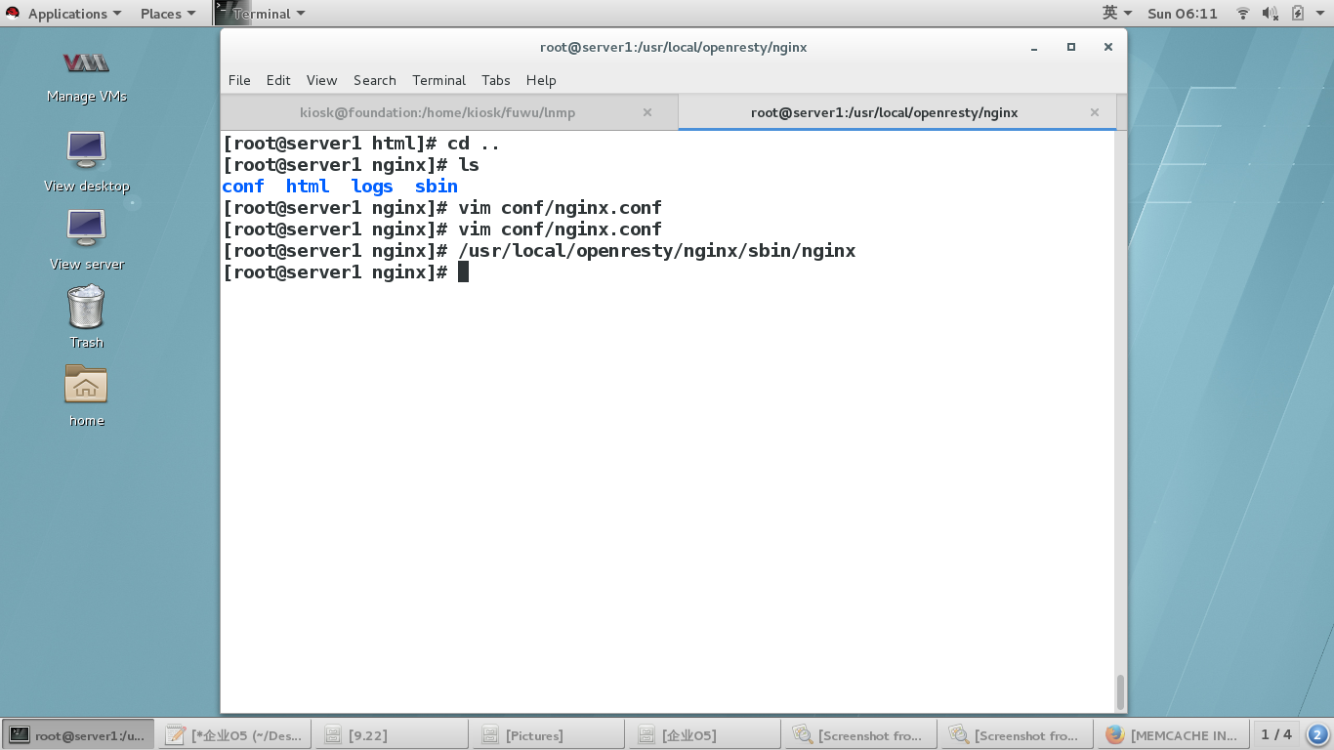The image size is (1334, 750).
Task: Select the root@server1 openresty/nginx tab
Action: click(x=884, y=112)
